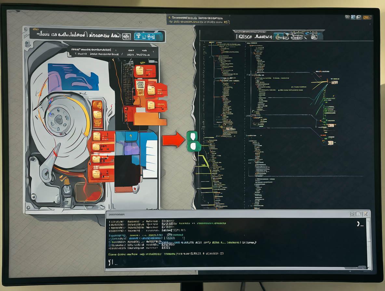Viewport: 385px width, 291px height.
Task: Maximize the terminal window
Action: click(358, 214)
